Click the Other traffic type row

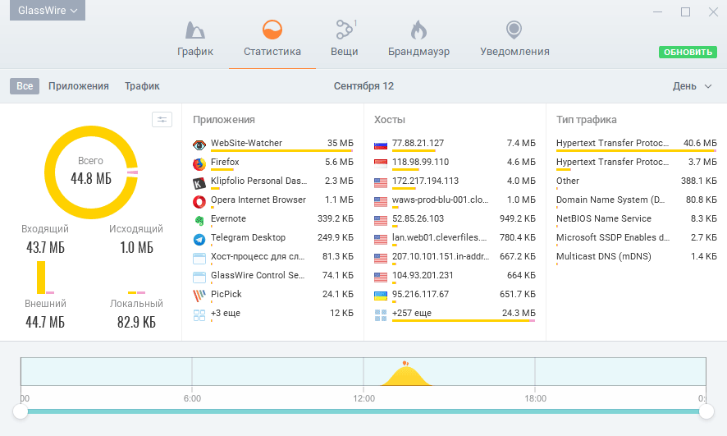637,181
